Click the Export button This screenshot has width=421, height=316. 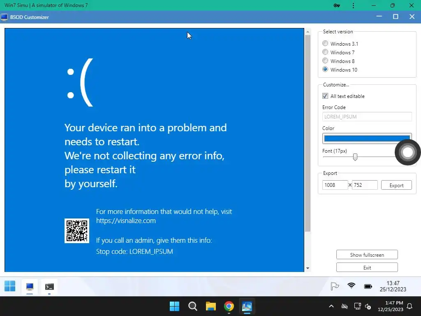(x=396, y=185)
